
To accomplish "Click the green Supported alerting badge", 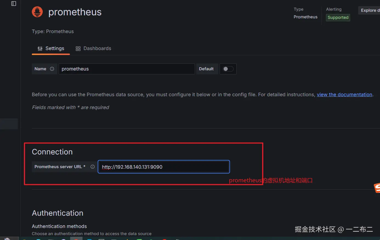I will point(338,17).
